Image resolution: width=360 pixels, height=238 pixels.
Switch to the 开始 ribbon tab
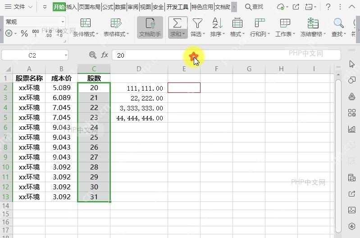(x=59, y=7)
